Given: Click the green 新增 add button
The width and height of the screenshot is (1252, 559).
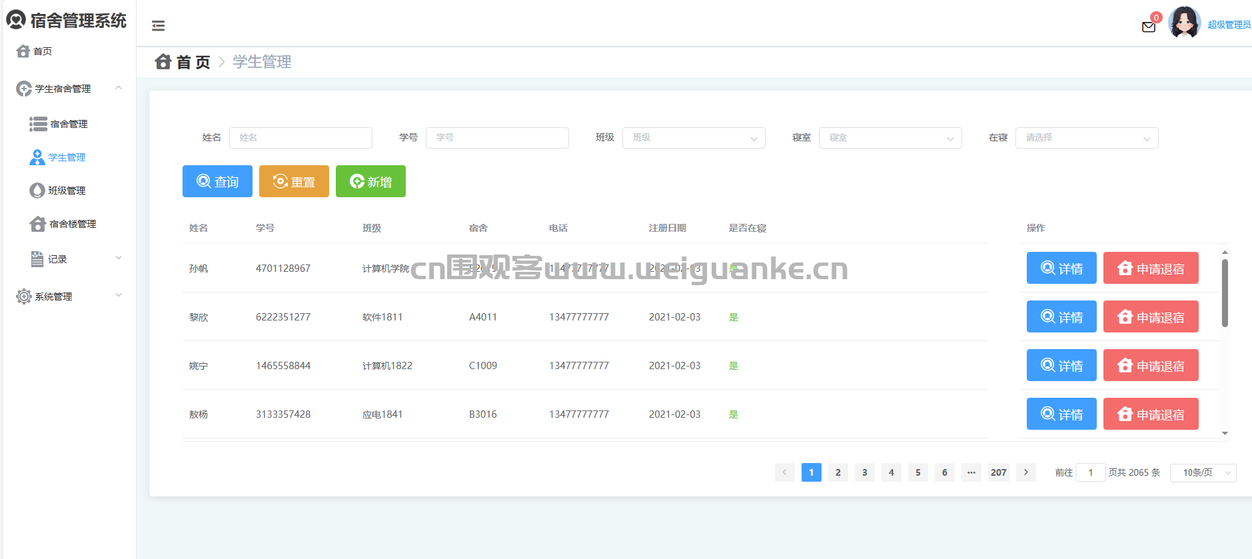Looking at the screenshot, I should pos(370,181).
